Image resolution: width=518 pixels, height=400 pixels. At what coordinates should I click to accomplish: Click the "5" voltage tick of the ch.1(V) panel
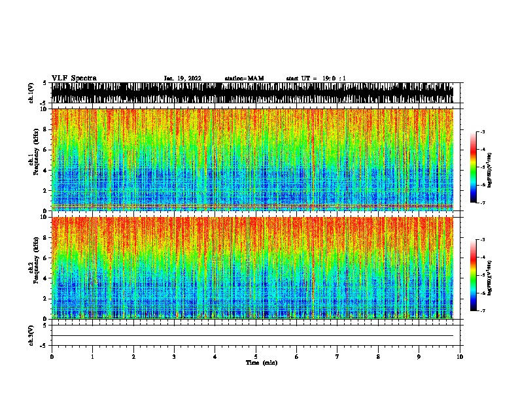pyautogui.click(x=44, y=83)
